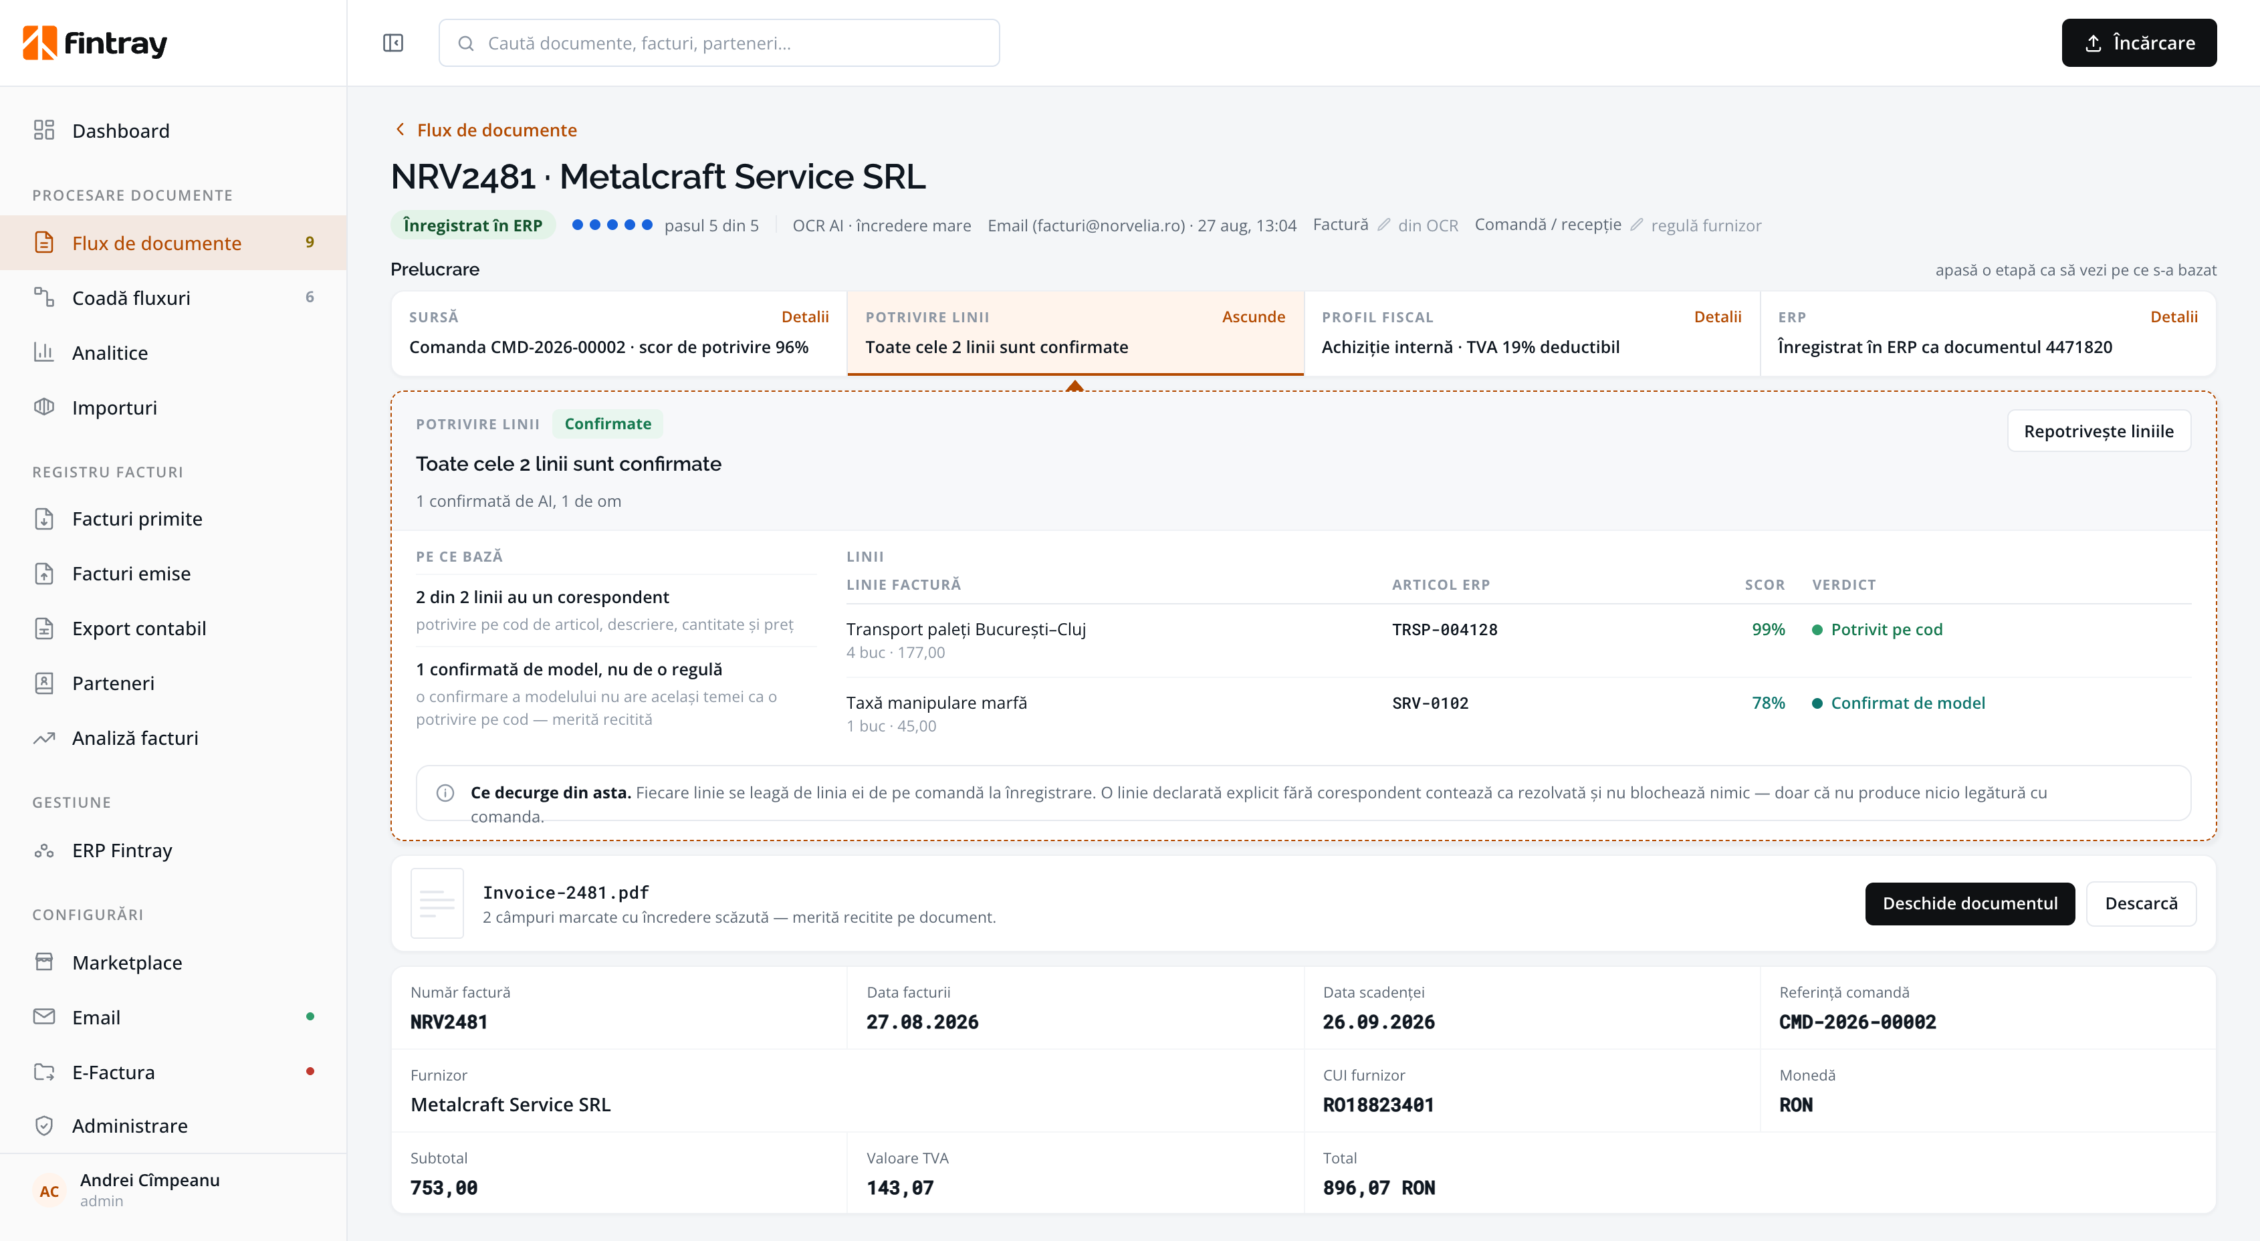Go to Analitice
The height and width of the screenshot is (1241, 2260).
(x=174, y=352)
